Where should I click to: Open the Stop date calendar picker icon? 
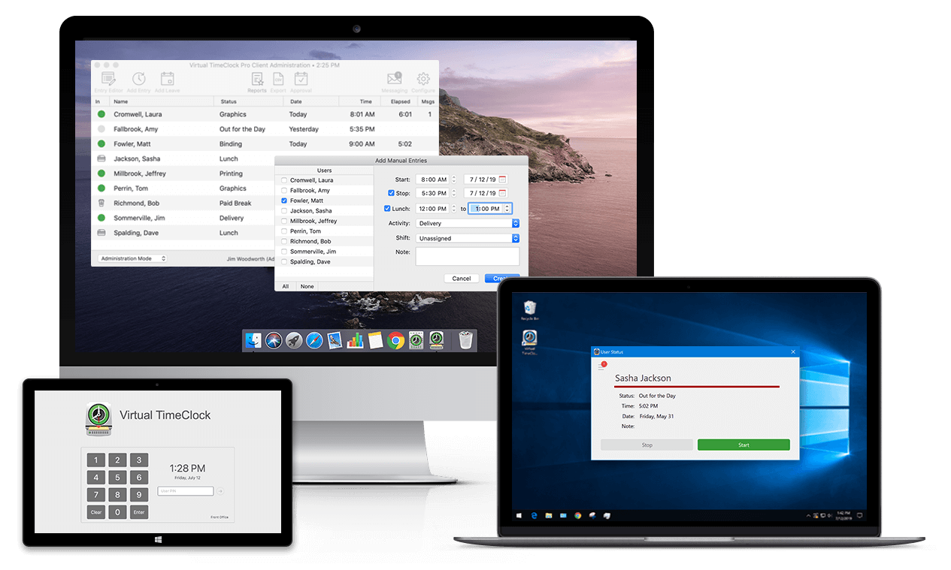point(503,194)
